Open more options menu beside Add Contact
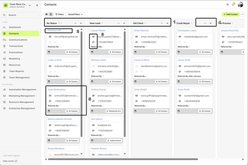 242,14
